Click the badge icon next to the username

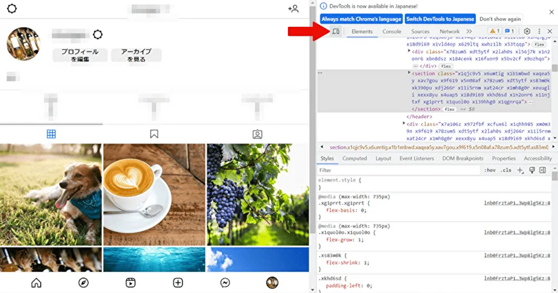98,35
